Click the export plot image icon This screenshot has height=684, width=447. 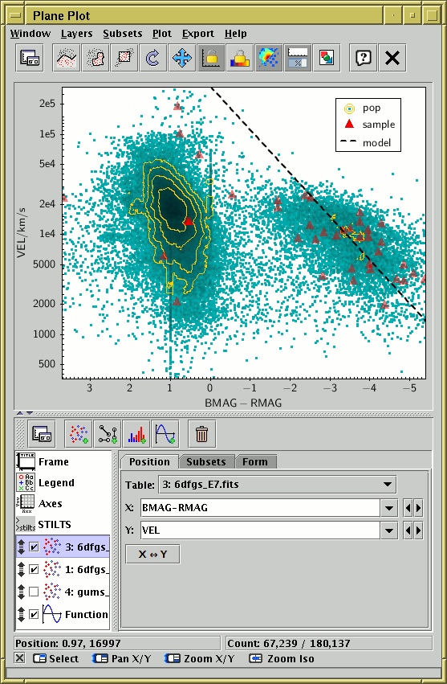tap(327, 58)
